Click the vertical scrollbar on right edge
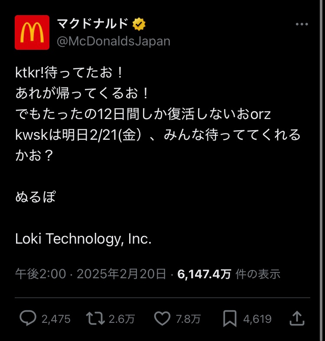The image size is (325, 341). (x=321, y=170)
